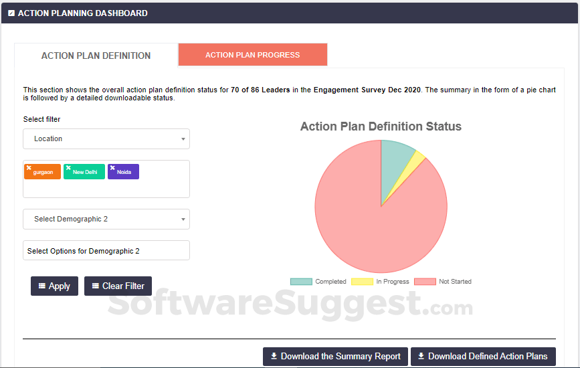Toggle In Progress series in legend
580x368 pixels.
[x=362, y=282]
